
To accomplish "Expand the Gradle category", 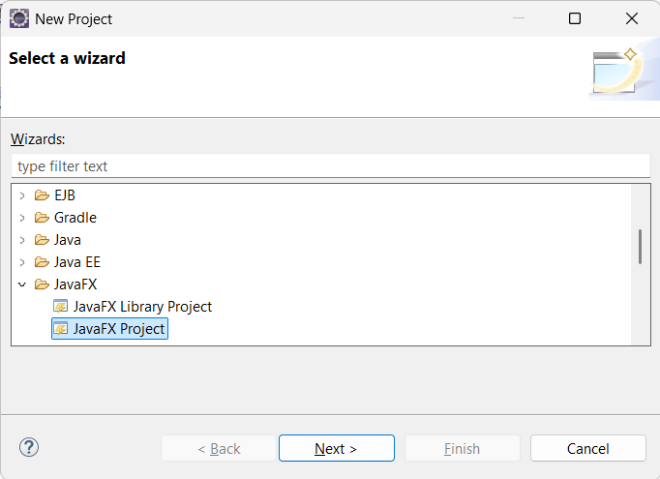I will (22, 218).
